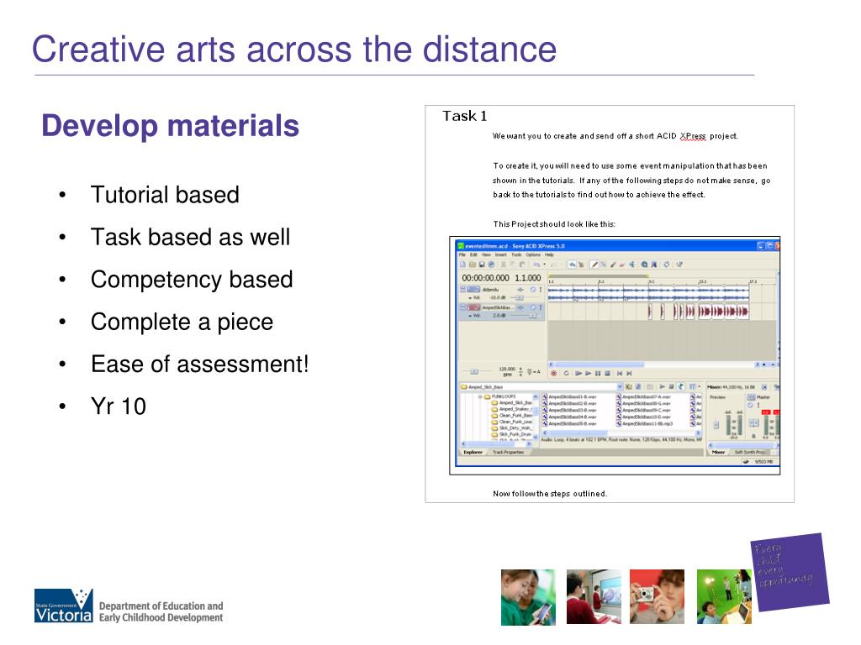This screenshot has width=861, height=645.
Task: Click the Pause button in transport bar
Action: [x=598, y=374]
